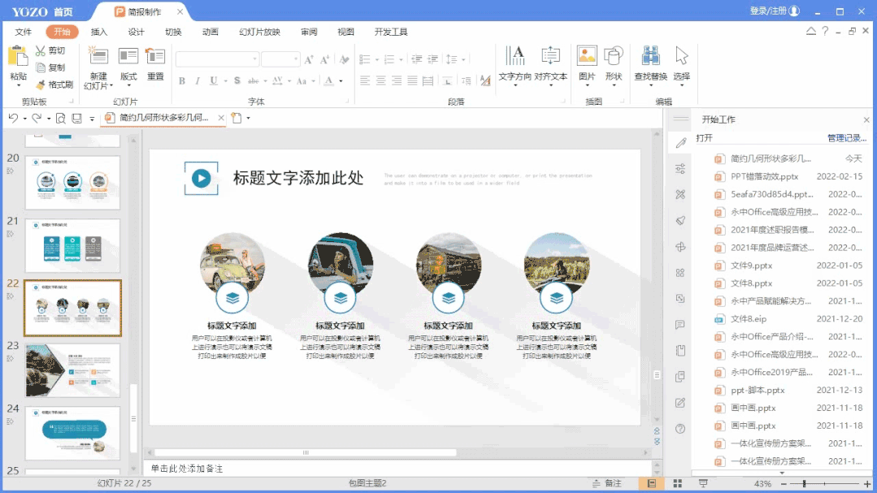Click the Undo arrow in quick toolbar

[x=13, y=119]
